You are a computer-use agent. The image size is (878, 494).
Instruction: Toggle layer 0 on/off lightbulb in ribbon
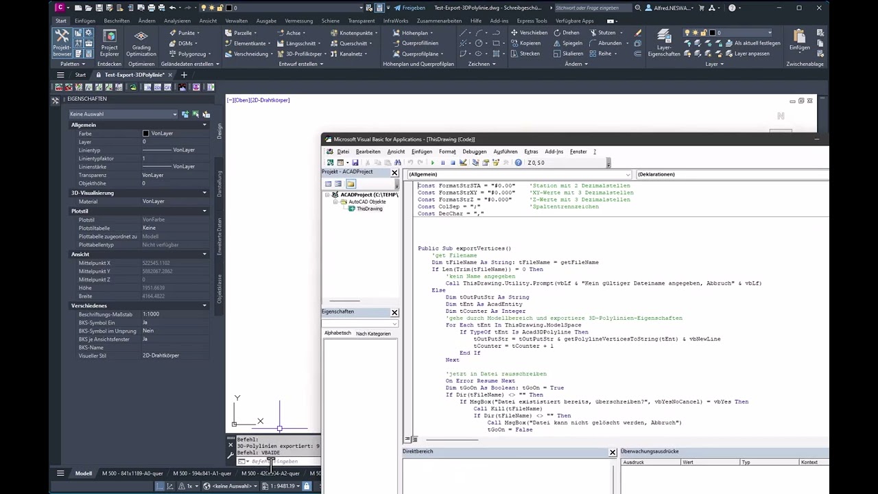click(x=687, y=33)
